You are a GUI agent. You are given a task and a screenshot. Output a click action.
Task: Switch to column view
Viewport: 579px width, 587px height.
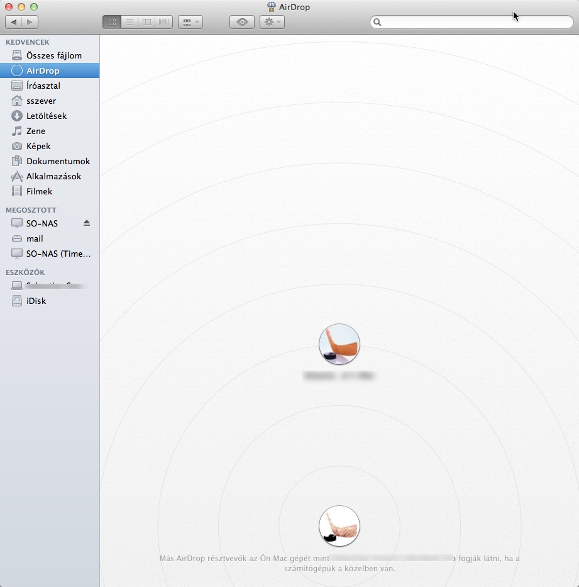coord(146,22)
